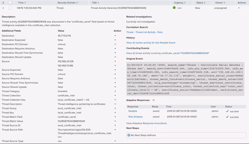Select the checkbox for the Threat event row

(10, 8)
